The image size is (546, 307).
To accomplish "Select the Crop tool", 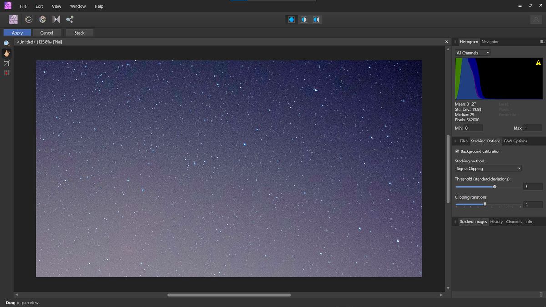I will coord(6,63).
